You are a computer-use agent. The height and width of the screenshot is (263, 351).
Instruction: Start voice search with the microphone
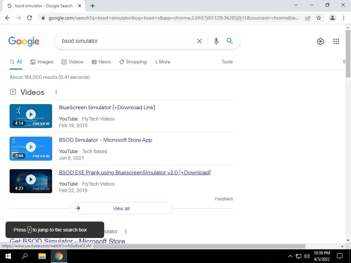[216, 41]
